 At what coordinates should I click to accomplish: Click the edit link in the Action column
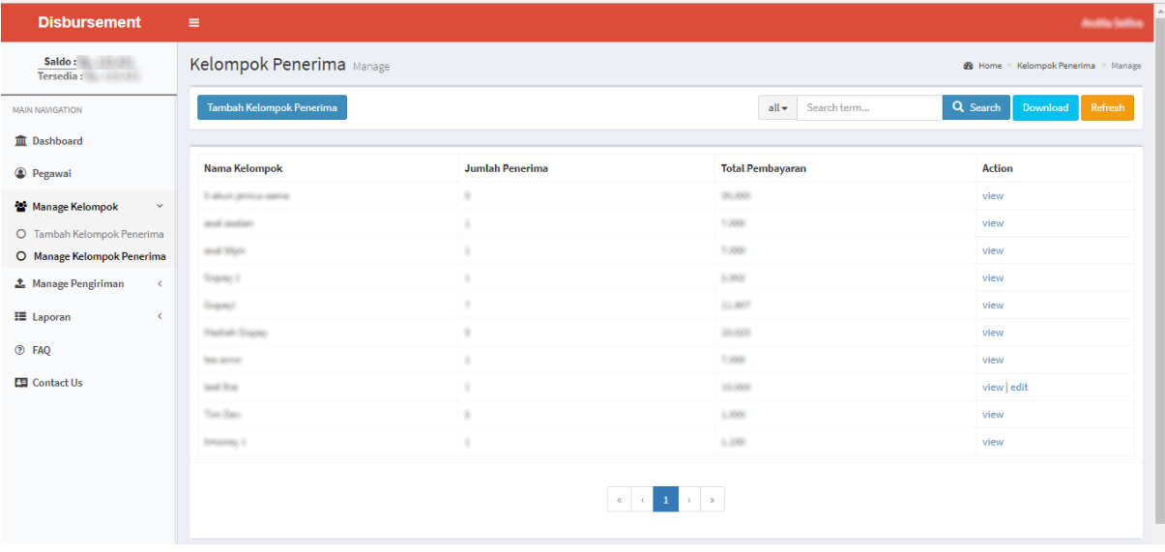(x=1019, y=387)
